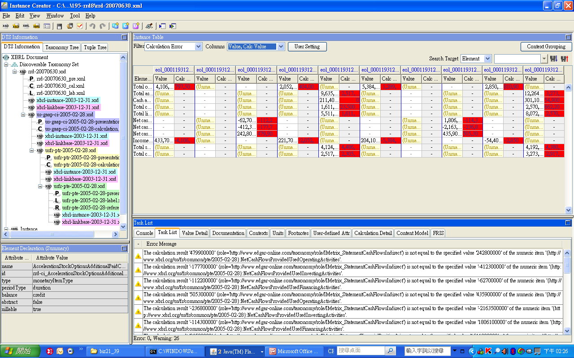
Task: Click the Redo arrow in the toolbar
Action: [103, 26]
